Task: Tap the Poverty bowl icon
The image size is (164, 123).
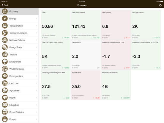Action: [x=5, y=119]
